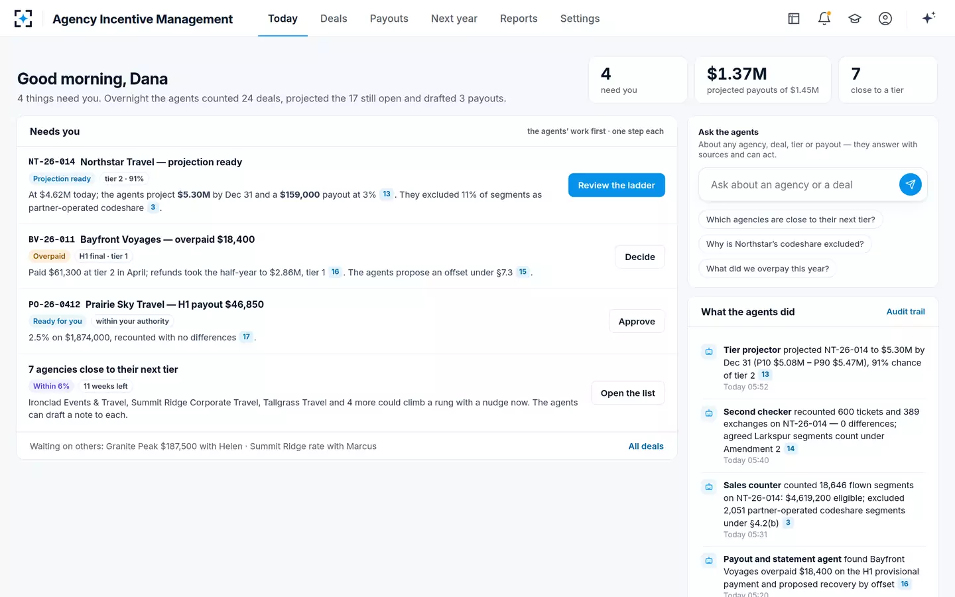Click Open the list button
Screen dimensions: 955x597
[x=627, y=393]
